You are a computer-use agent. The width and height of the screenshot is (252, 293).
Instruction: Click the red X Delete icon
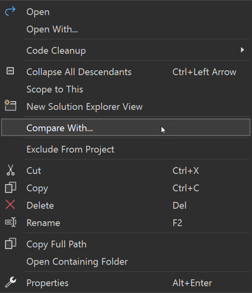click(x=10, y=204)
